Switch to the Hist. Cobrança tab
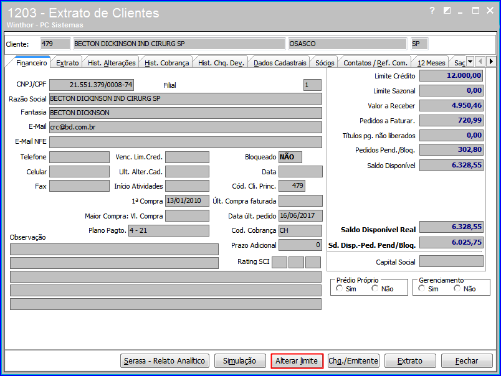The width and height of the screenshot is (501, 376). pos(167,63)
